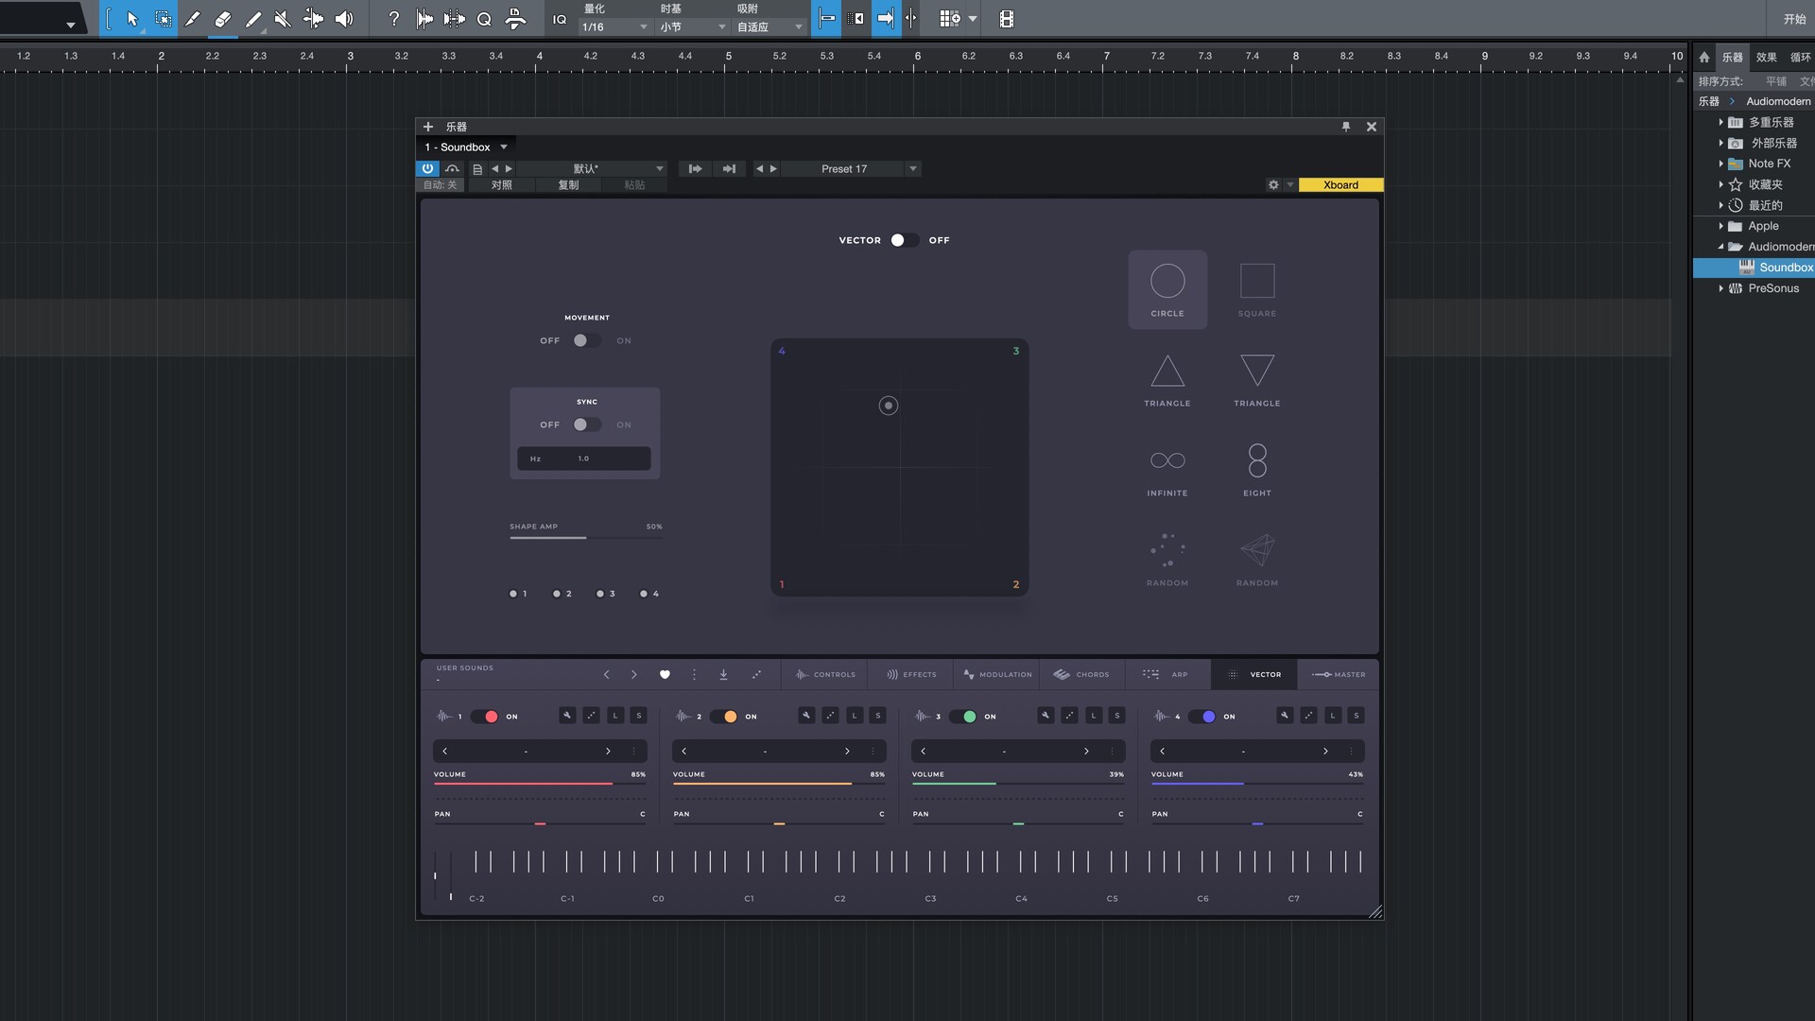The width and height of the screenshot is (1815, 1021).
Task: Click the heart favorite icon
Action: (x=665, y=675)
